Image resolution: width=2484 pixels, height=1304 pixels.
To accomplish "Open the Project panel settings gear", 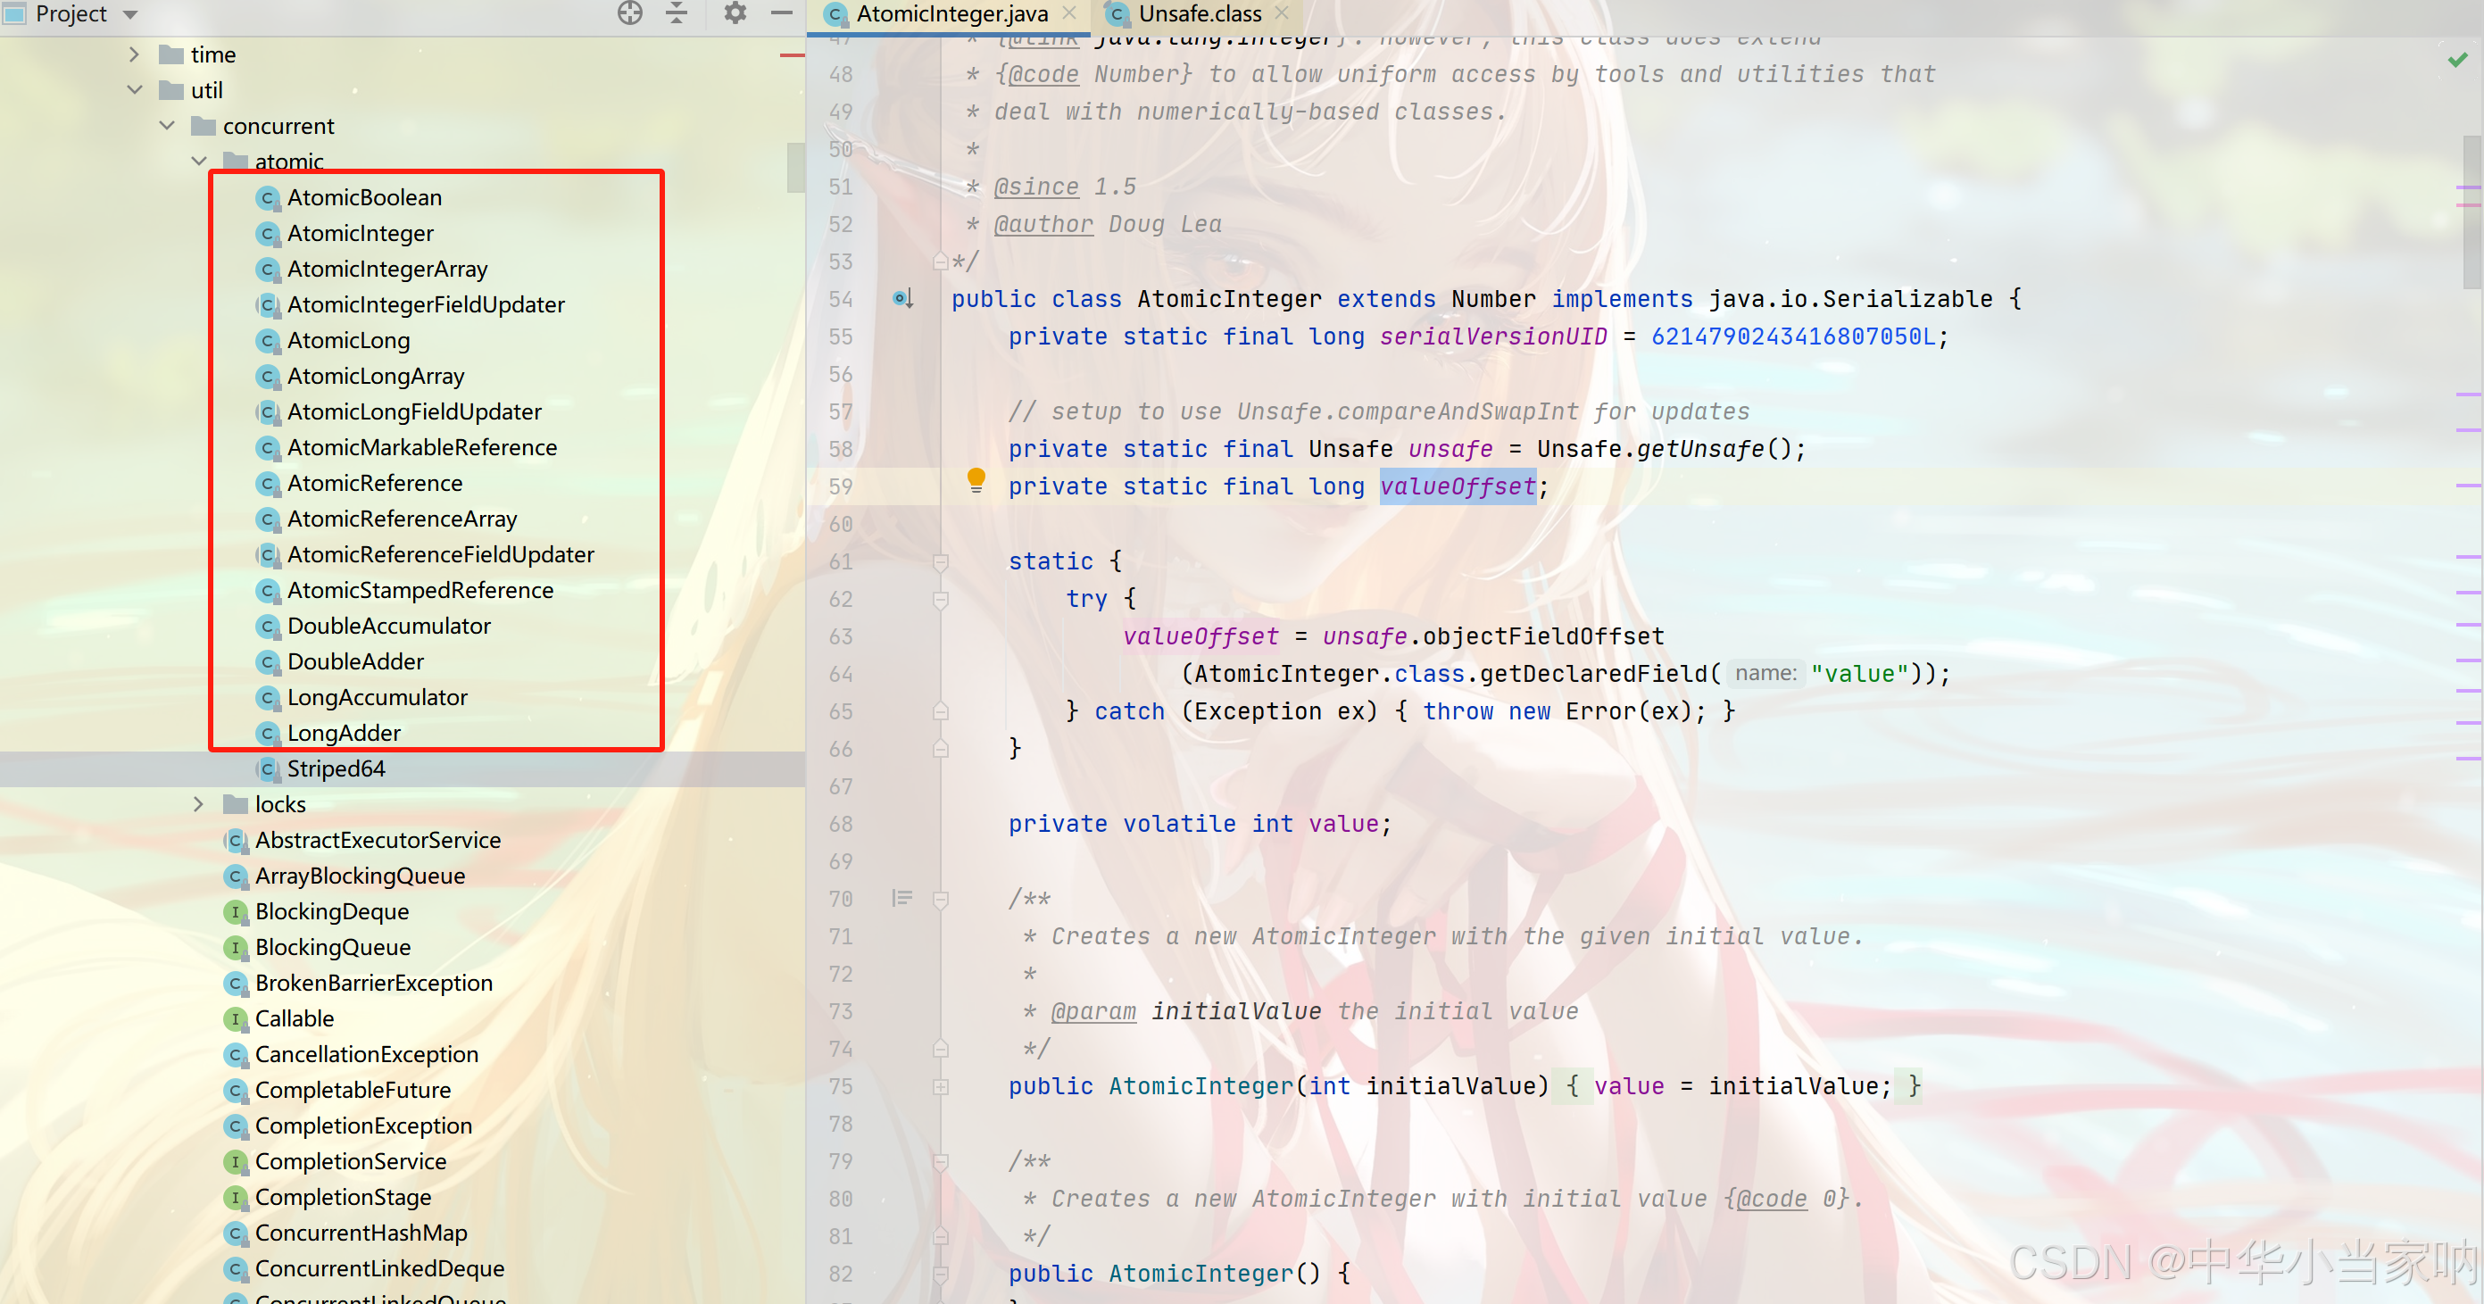I will click(734, 13).
